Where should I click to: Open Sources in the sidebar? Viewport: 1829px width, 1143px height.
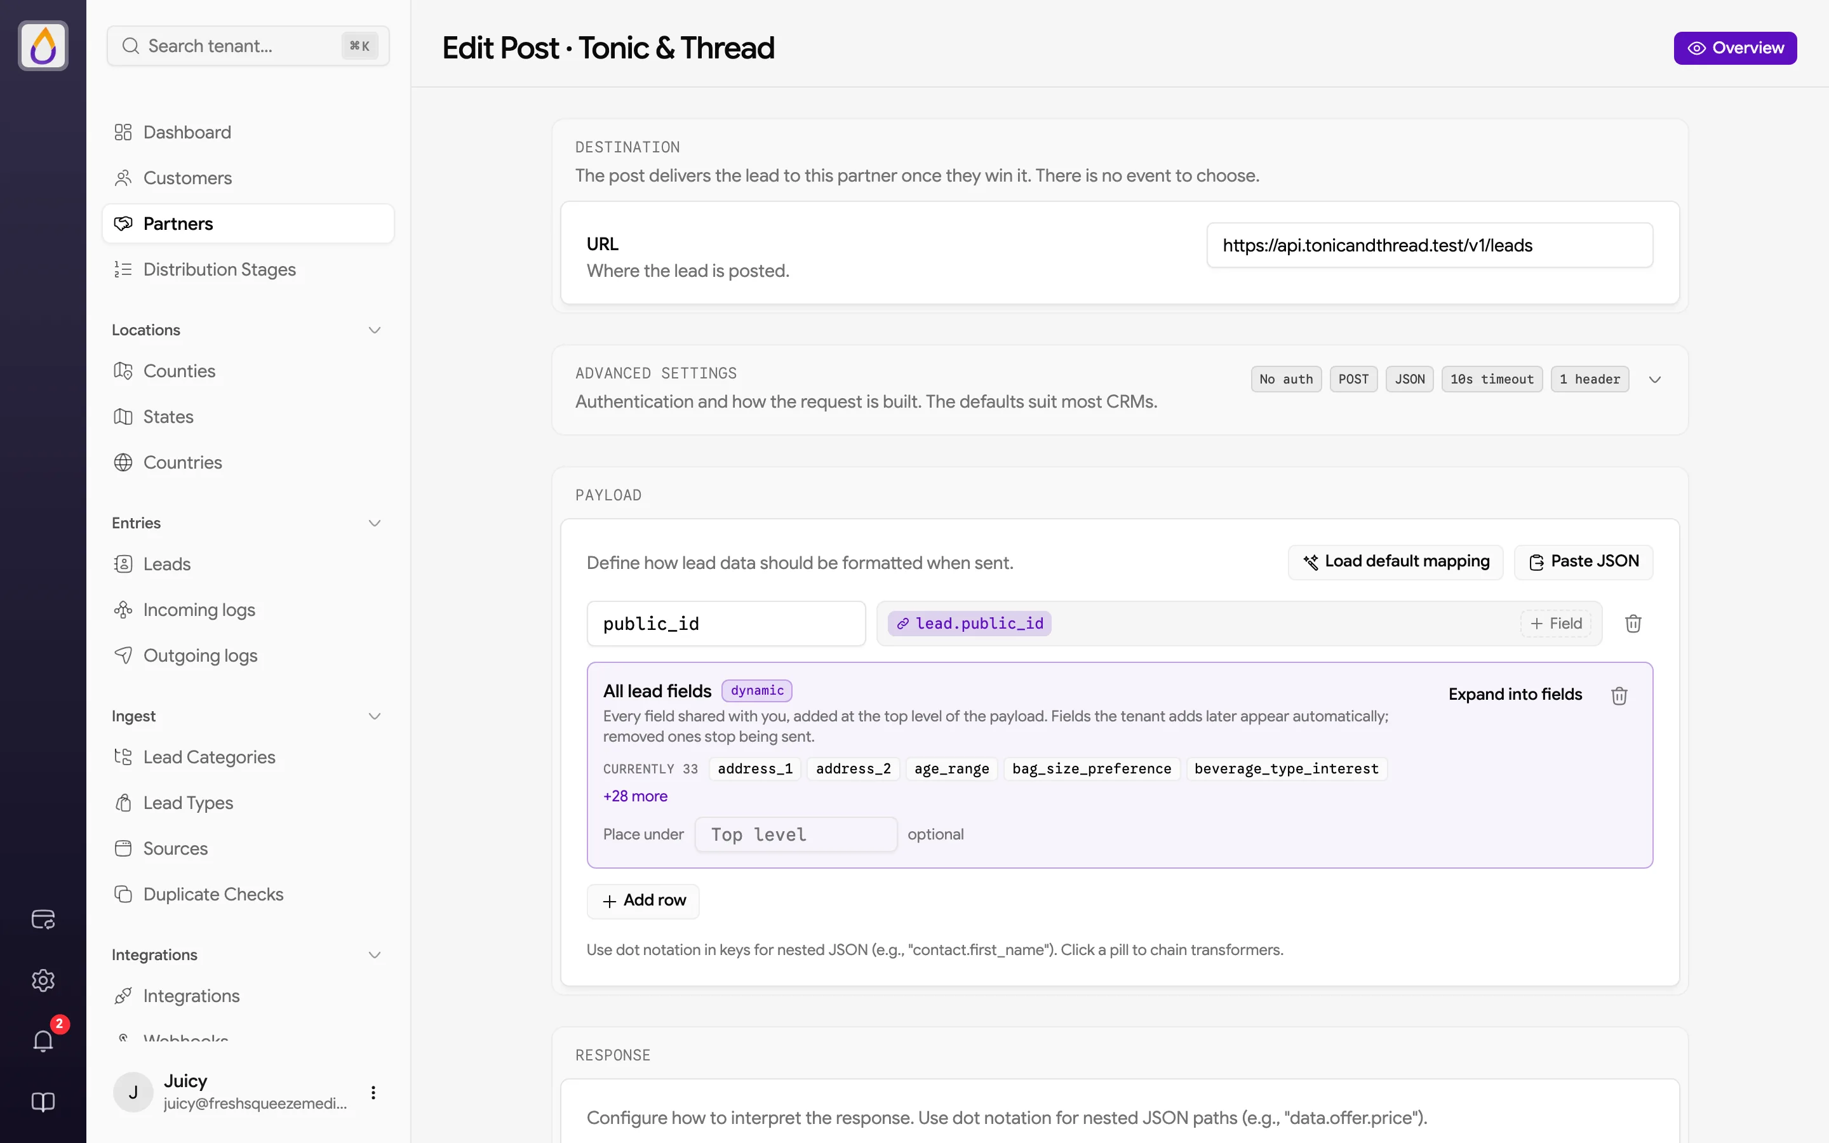248,848
